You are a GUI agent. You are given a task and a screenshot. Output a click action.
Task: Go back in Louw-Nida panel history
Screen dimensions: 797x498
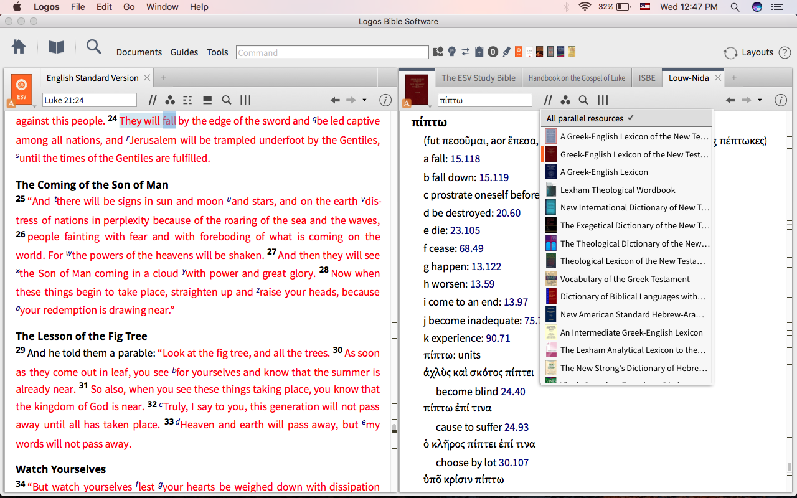coord(730,100)
